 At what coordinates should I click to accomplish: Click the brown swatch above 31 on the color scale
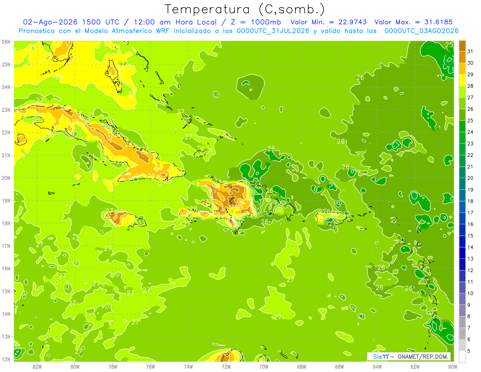(x=463, y=46)
